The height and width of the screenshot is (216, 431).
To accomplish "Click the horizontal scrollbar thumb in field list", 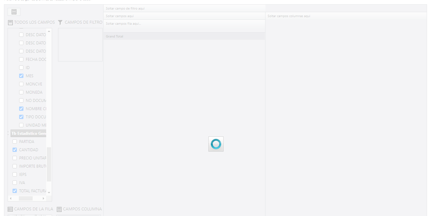I will coord(26,199).
